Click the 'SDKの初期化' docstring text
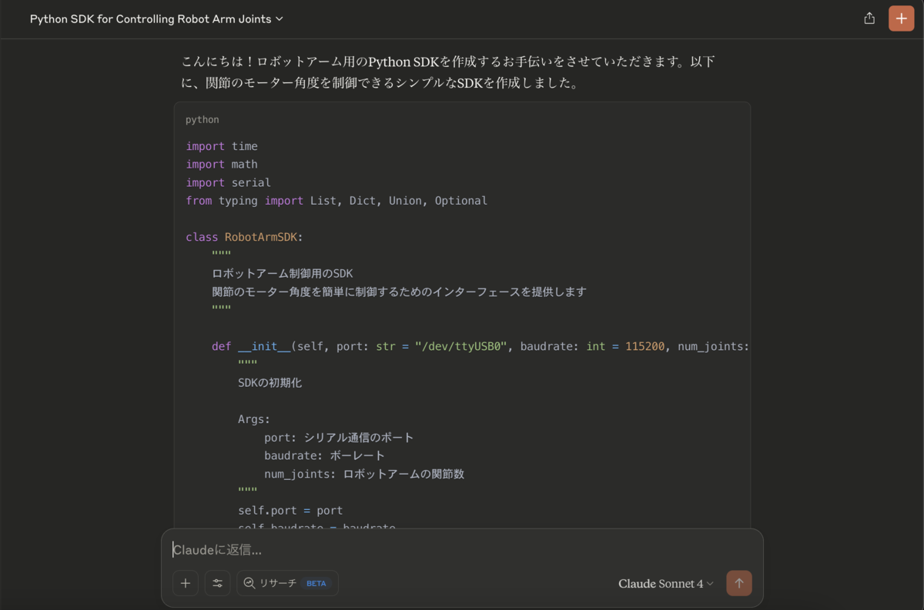The height and width of the screenshot is (610, 924). [x=270, y=382]
